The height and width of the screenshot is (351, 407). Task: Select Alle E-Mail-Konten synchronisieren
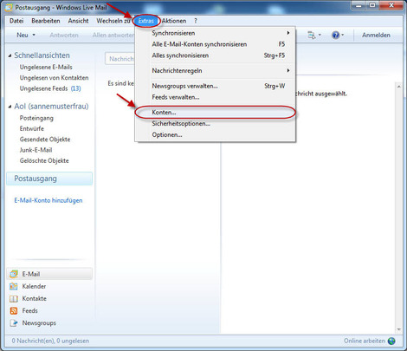tap(216, 44)
